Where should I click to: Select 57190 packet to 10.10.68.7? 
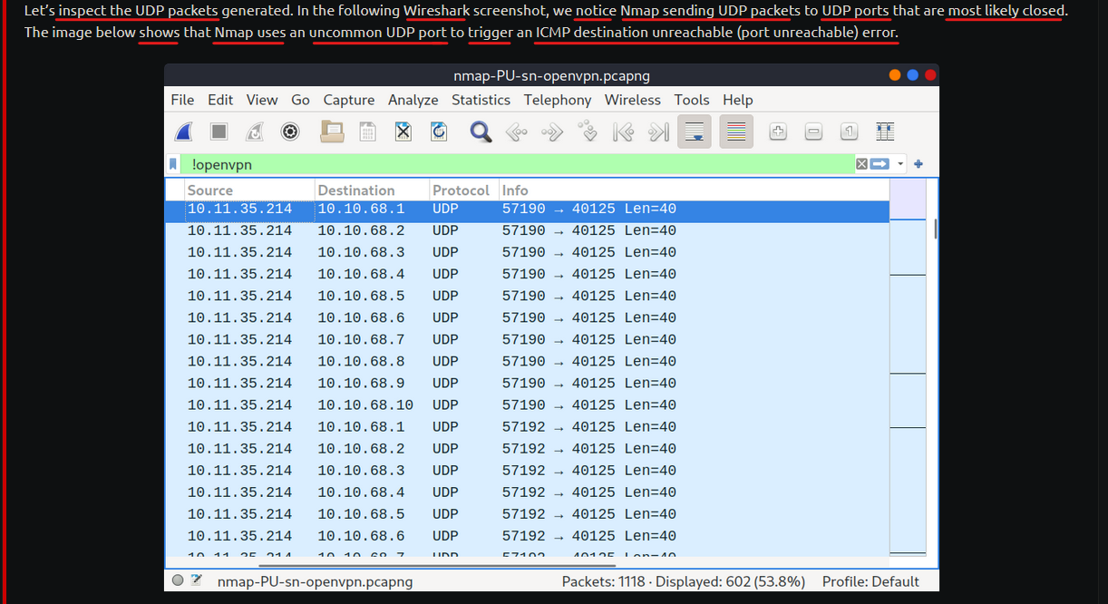(x=527, y=340)
